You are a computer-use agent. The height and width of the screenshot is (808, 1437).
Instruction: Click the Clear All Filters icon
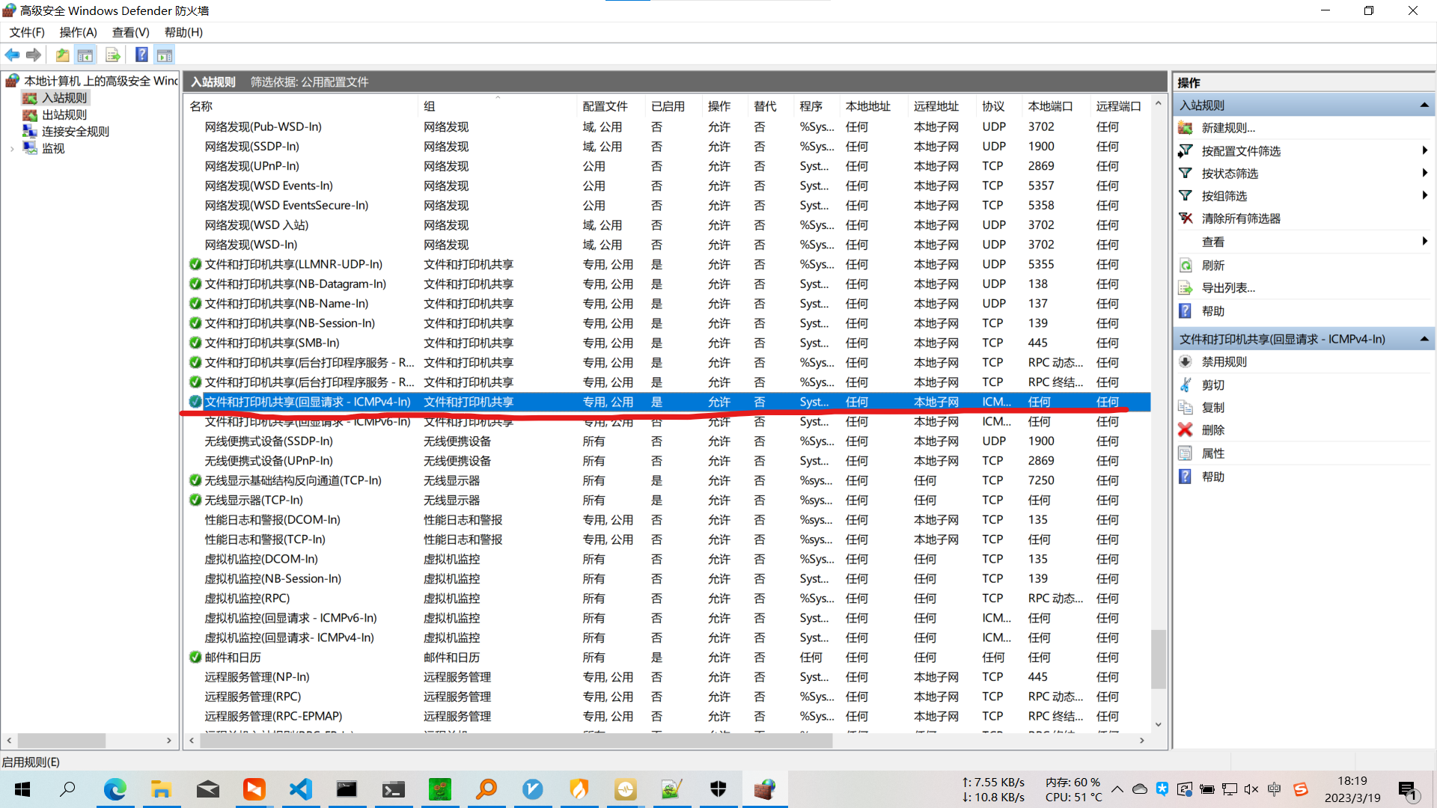1186,218
